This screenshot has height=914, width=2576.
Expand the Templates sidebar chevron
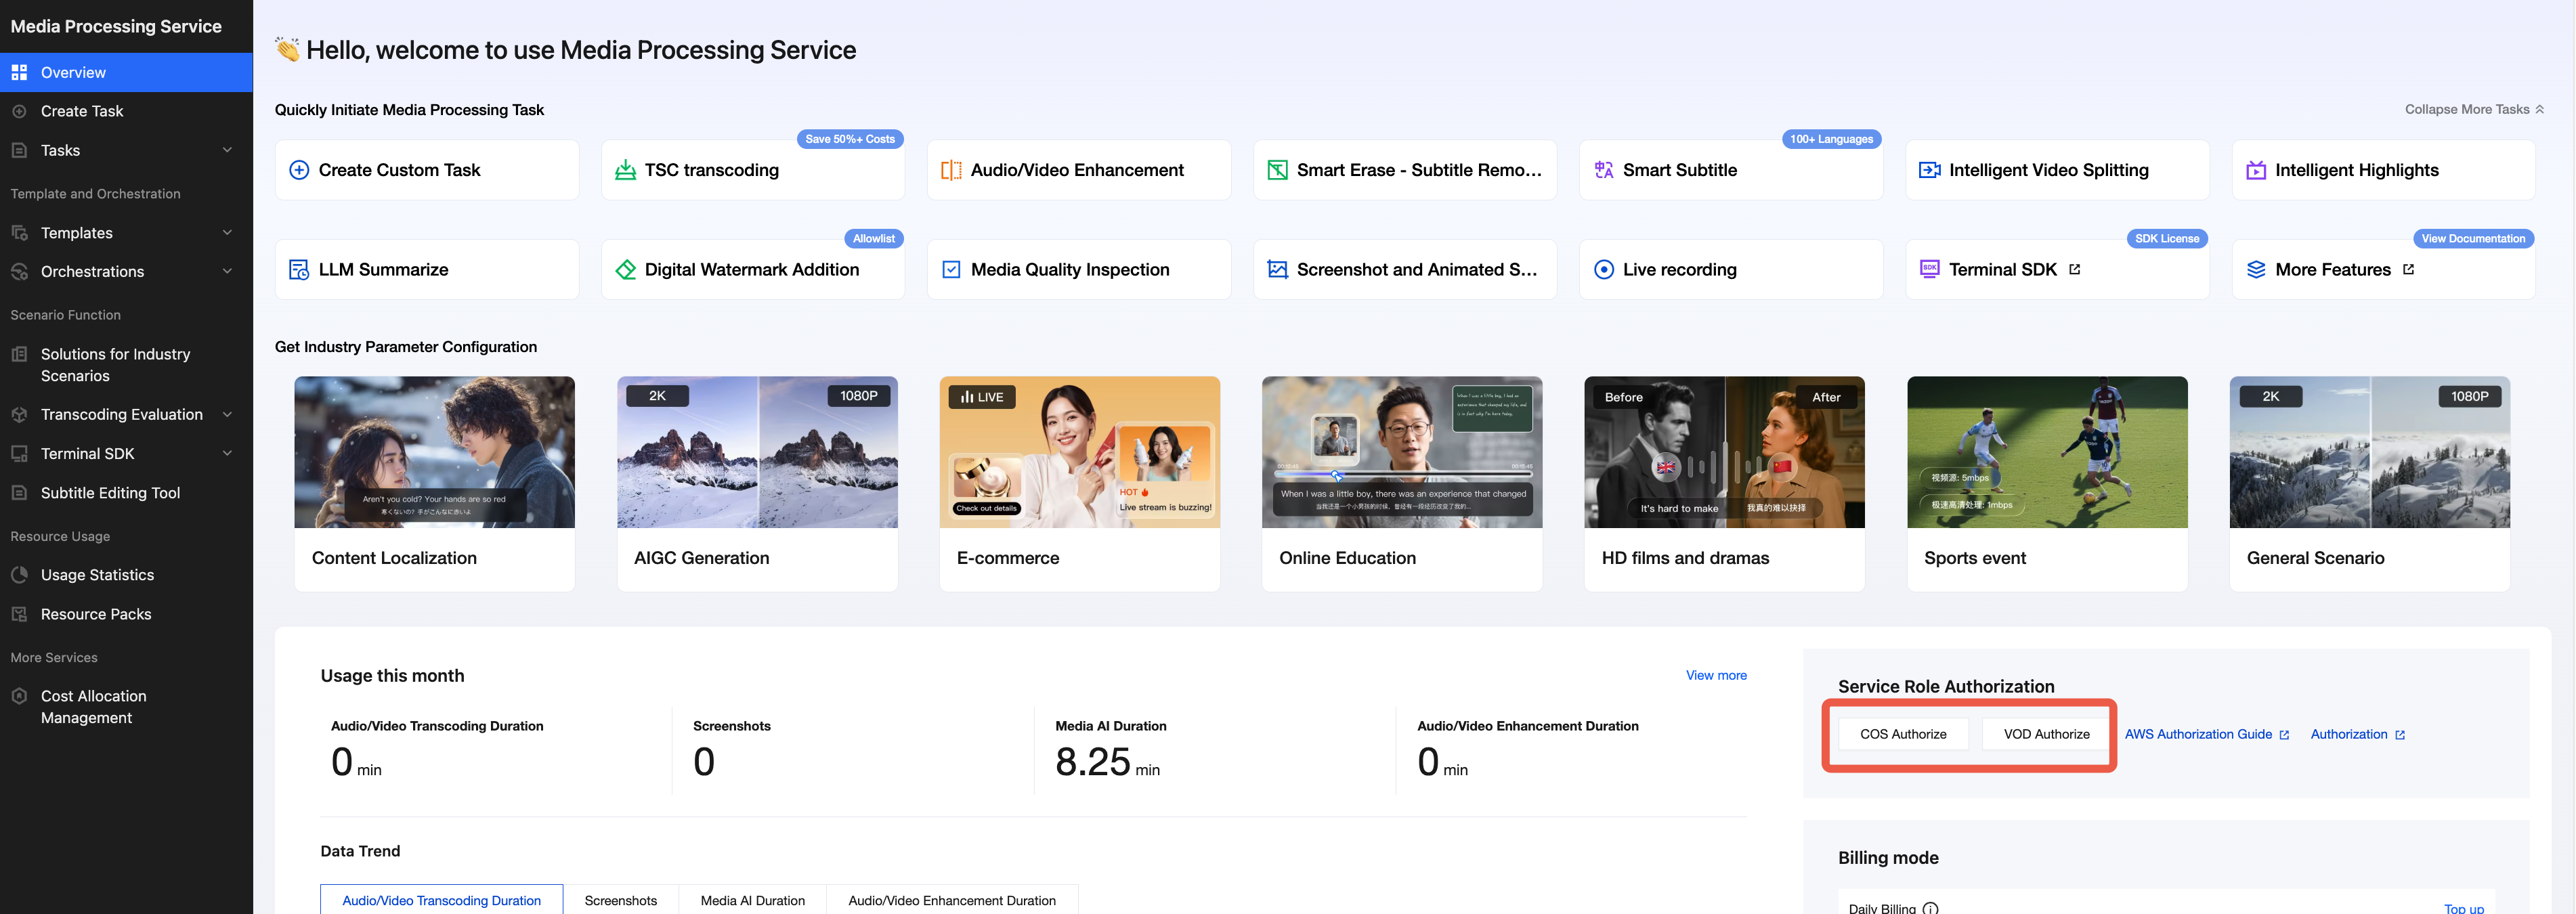click(227, 233)
